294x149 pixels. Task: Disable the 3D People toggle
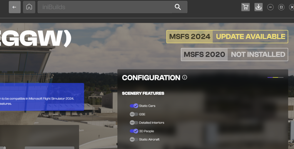click(x=134, y=131)
